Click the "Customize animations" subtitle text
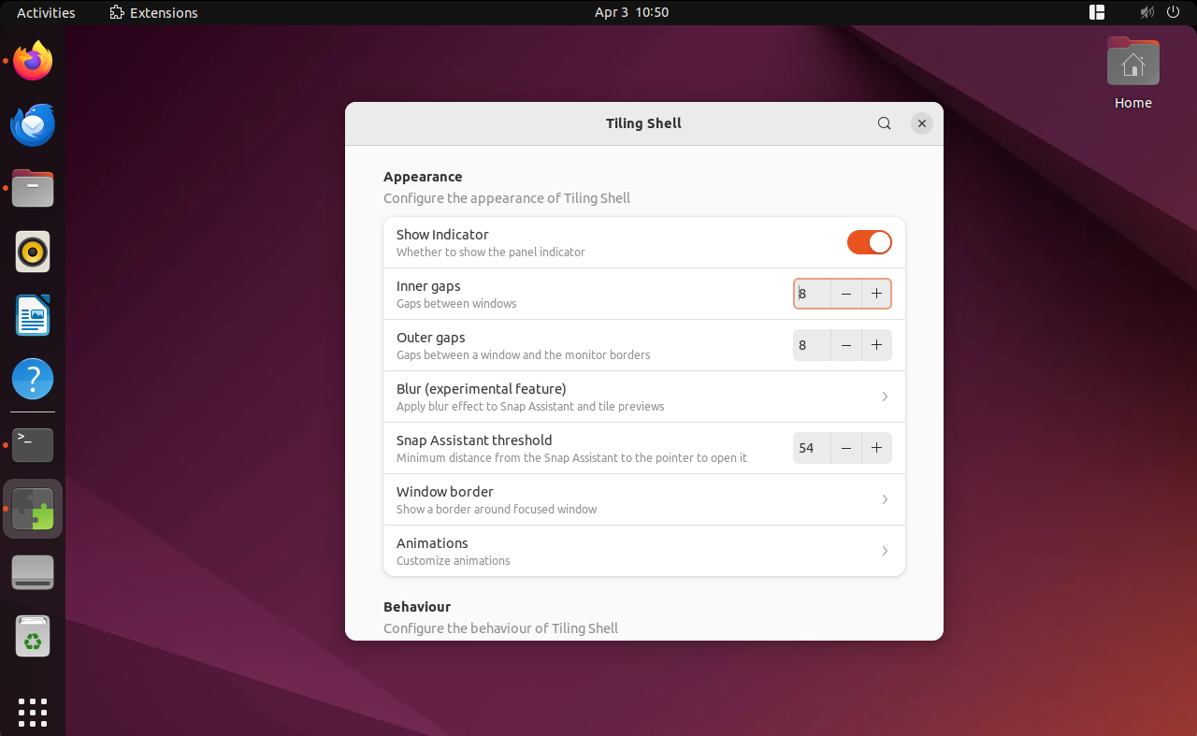Image resolution: width=1197 pixels, height=736 pixels. point(453,561)
